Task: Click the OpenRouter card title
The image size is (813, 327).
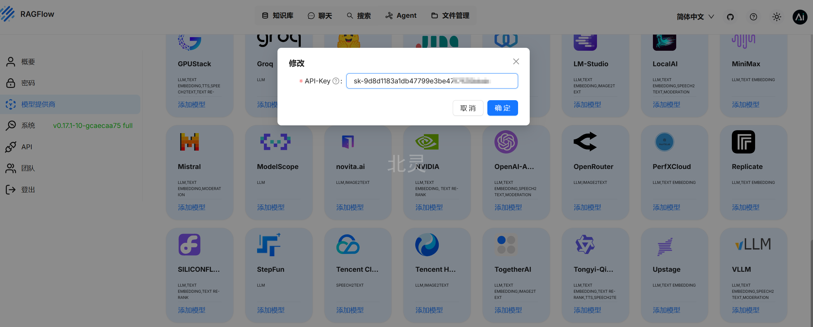Action: (593, 167)
